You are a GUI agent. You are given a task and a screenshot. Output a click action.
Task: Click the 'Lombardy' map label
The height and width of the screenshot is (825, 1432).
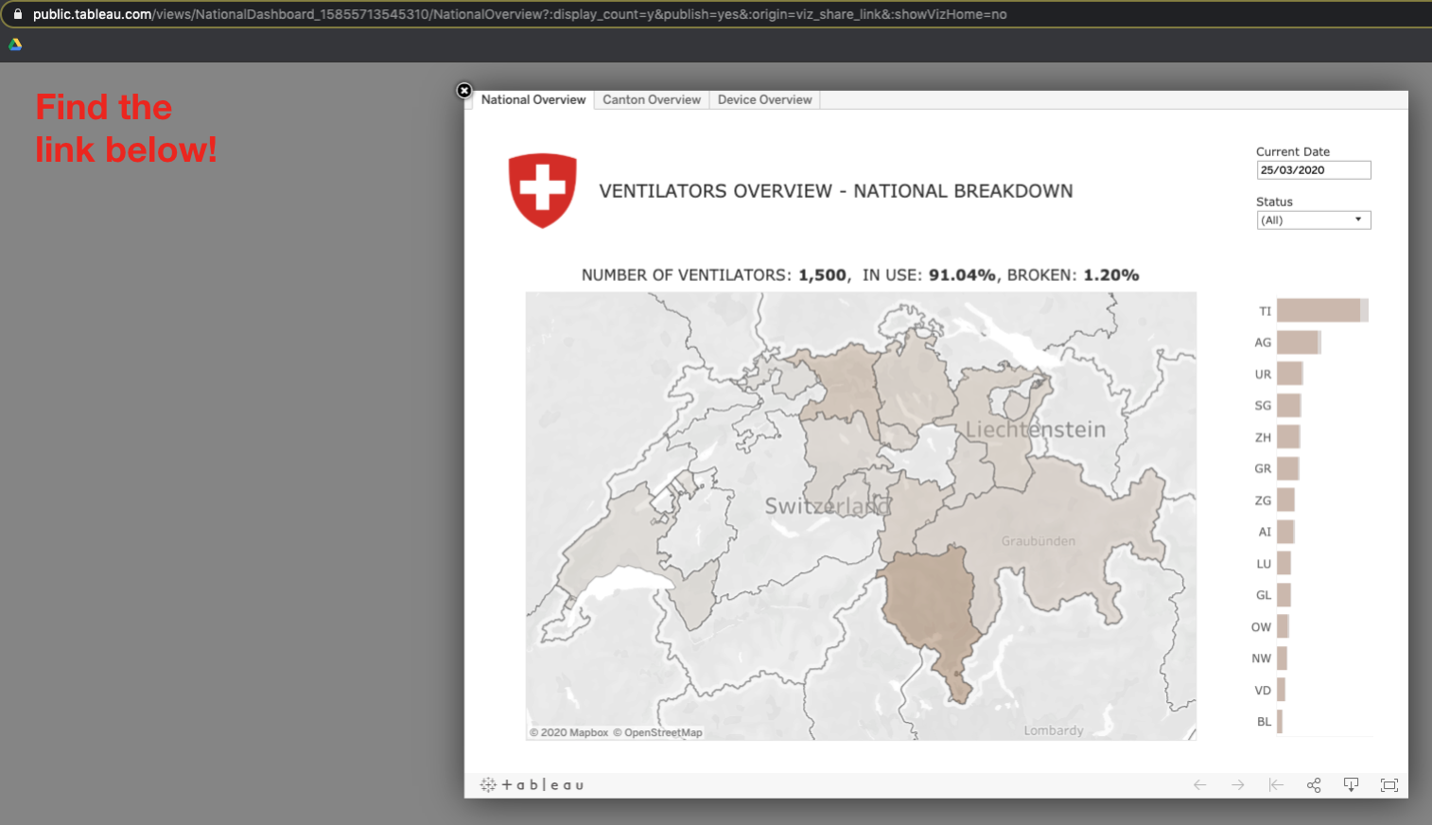pos(1054,730)
